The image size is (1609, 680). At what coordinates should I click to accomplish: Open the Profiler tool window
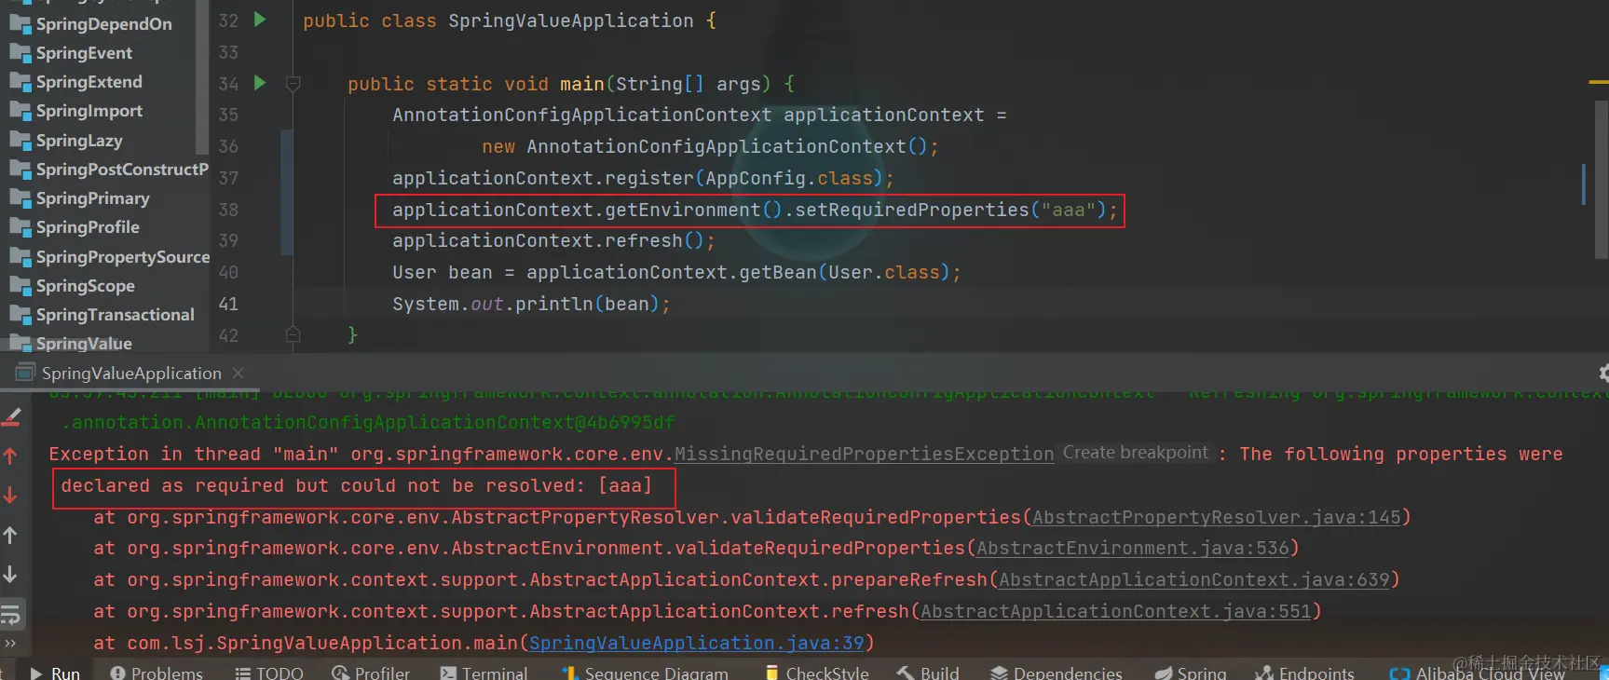coord(371,673)
